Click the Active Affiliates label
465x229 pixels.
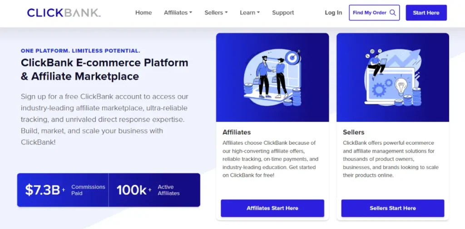tap(168, 190)
